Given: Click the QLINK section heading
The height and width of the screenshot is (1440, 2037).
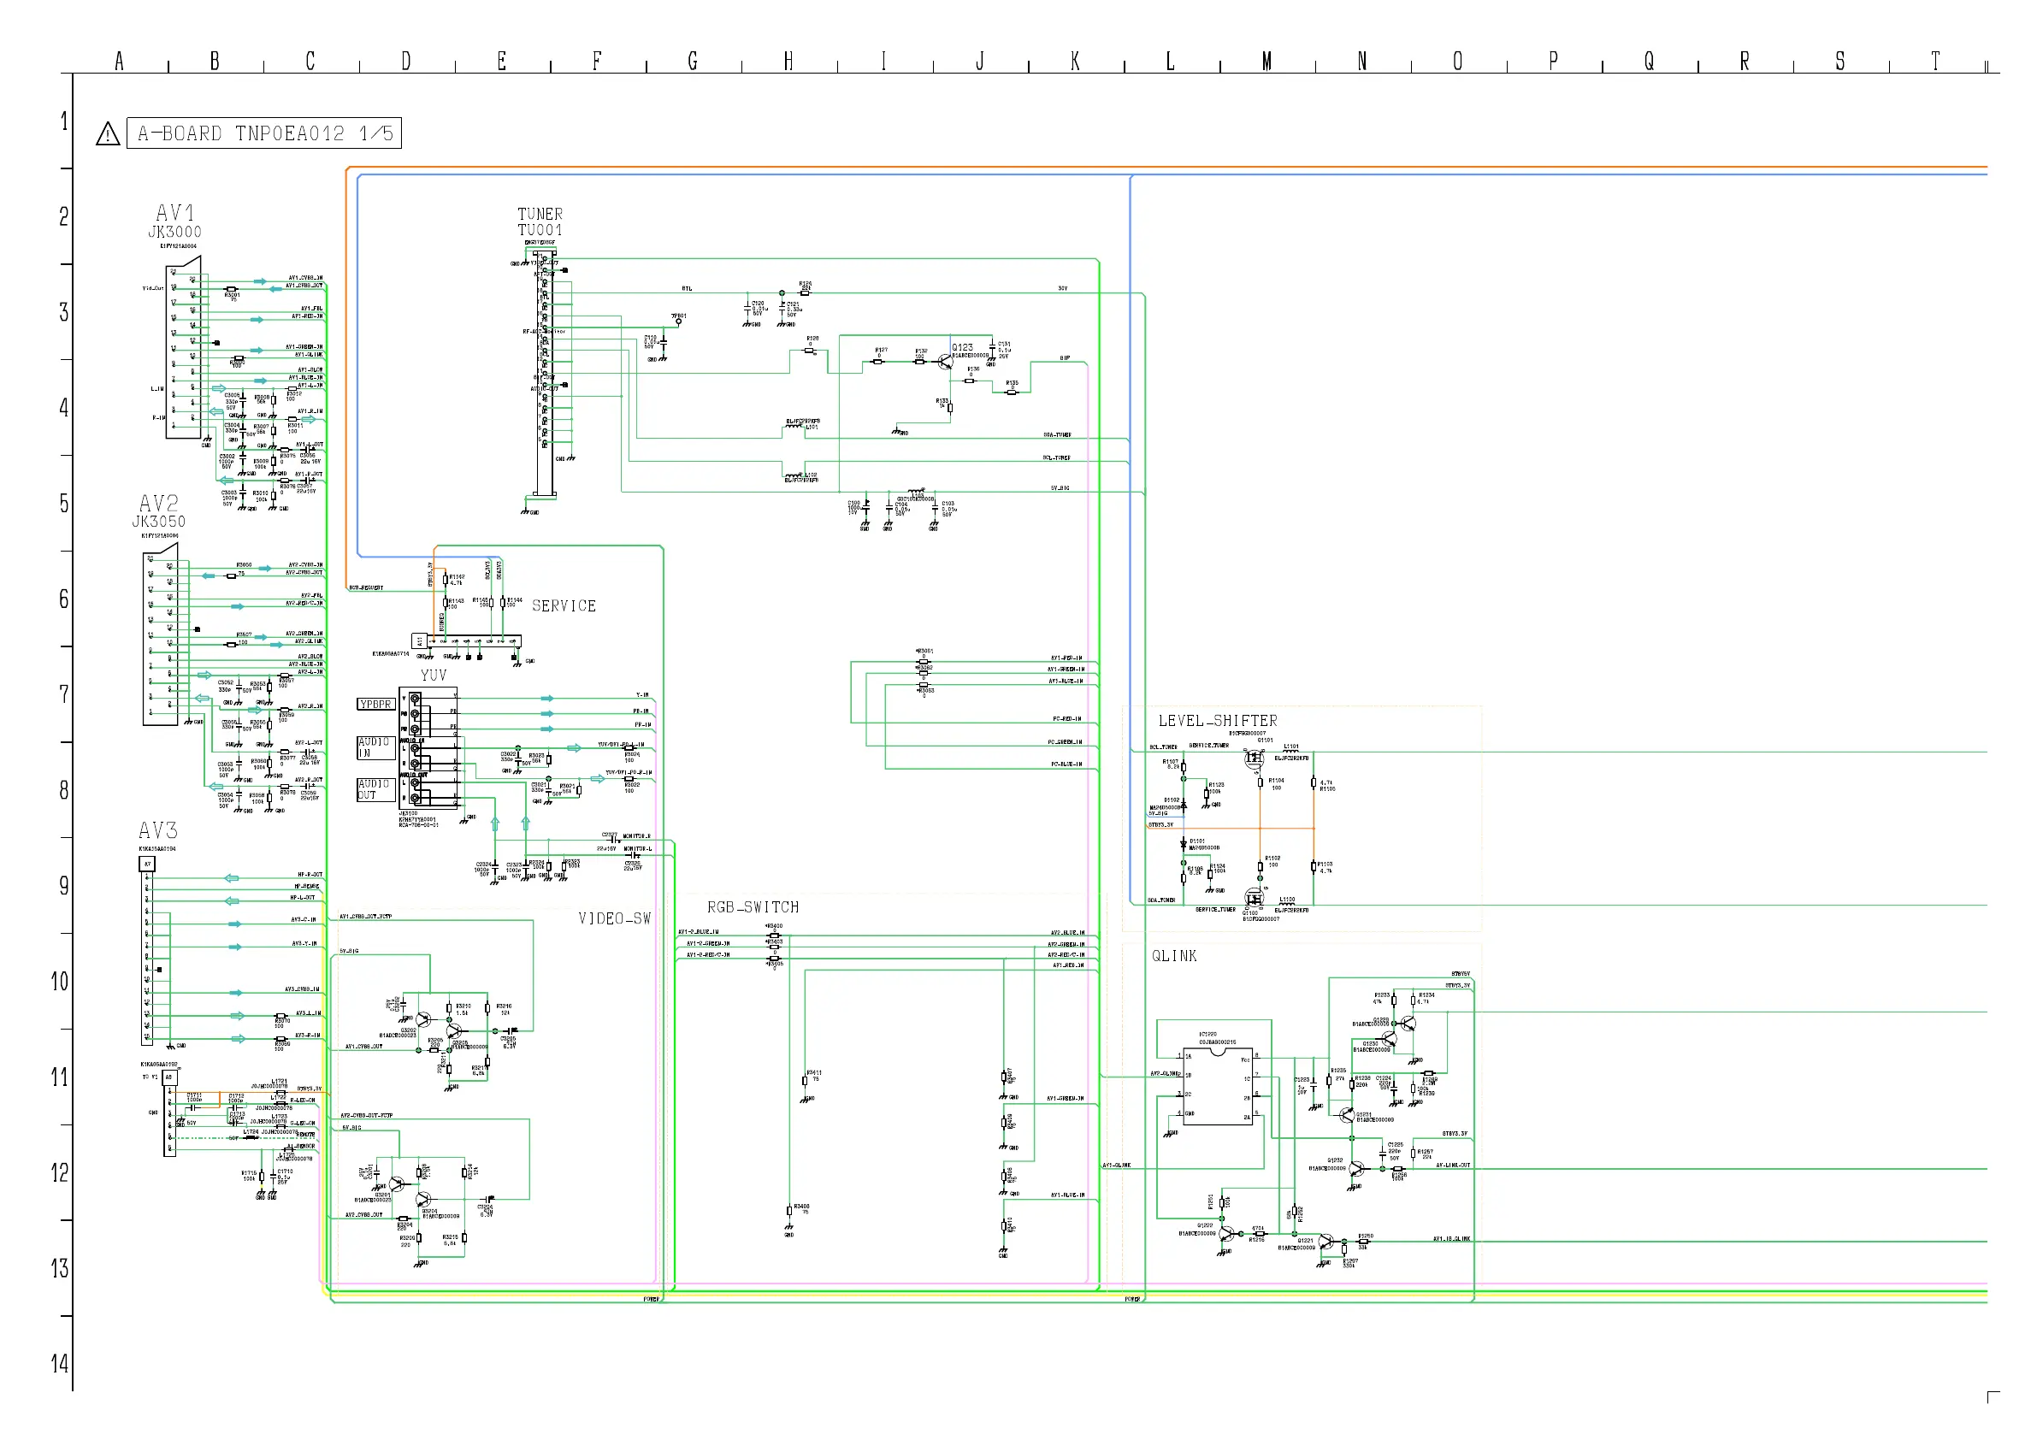Looking at the screenshot, I should click(1174, 955).
